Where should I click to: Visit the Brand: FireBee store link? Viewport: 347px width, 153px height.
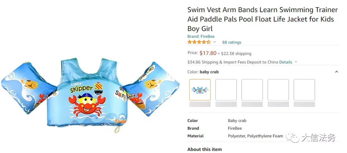coord(201,36)
